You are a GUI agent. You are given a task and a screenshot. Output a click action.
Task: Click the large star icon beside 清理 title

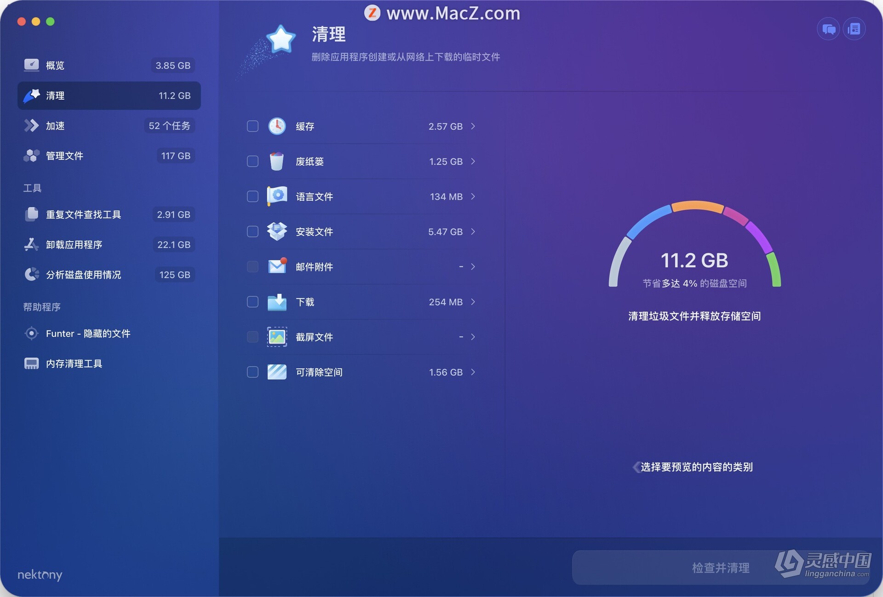tap(281, 39)
